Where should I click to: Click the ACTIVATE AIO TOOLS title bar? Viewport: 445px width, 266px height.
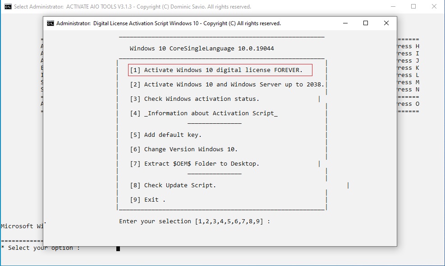(x=203, y=6)
